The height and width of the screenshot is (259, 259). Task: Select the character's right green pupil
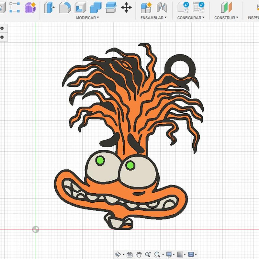pos(130,165)
